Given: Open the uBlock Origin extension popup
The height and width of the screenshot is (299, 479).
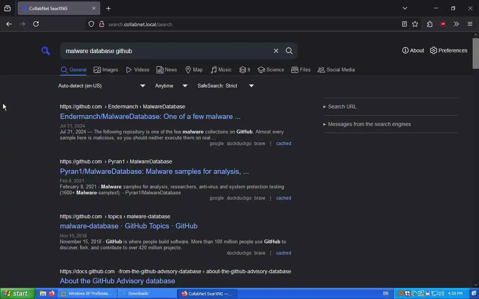Looking at the screenshot, I should tap(443, 24).
